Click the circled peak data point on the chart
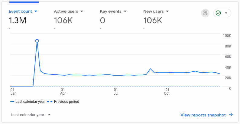The image size is (240, 124). 37,41
